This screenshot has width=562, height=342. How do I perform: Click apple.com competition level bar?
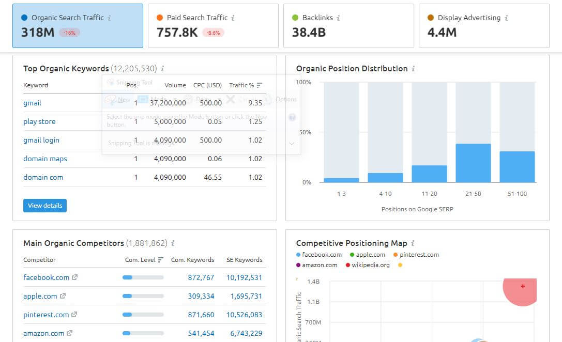tap(143, 296)
